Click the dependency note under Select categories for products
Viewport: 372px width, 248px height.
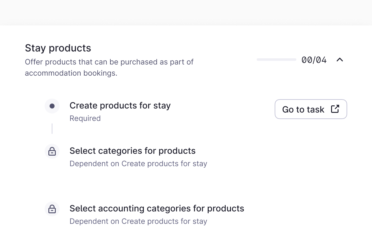pyautogui.click(x=138, y=164)
